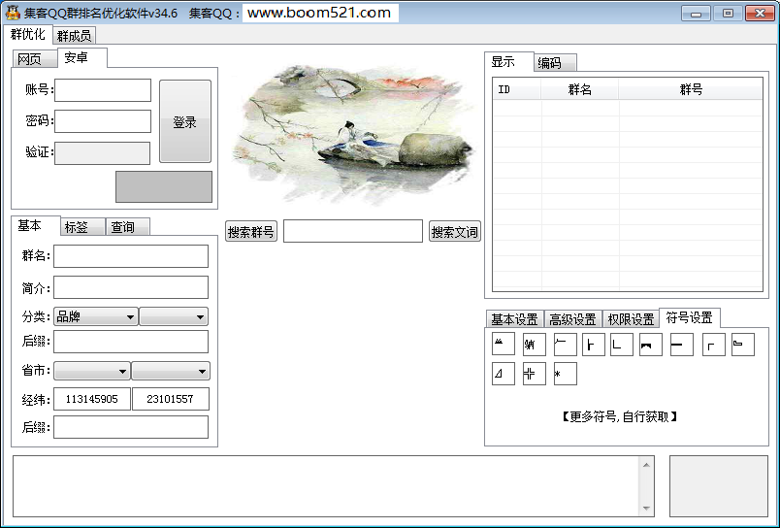Click the bottom 后缀 field below 经纬
The width and height of the screenshot is (780, 528).
[x=131, y=427]
